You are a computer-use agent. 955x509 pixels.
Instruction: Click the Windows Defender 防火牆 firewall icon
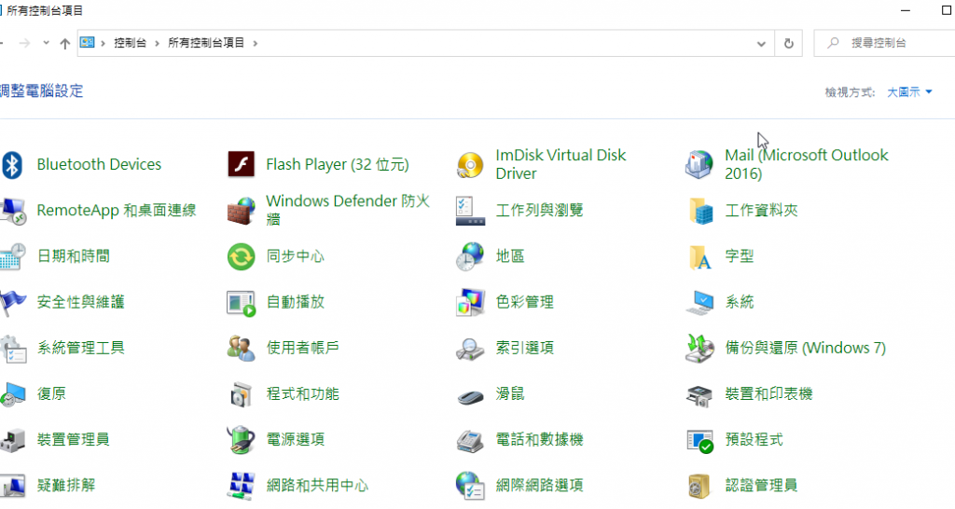(242, 211)
